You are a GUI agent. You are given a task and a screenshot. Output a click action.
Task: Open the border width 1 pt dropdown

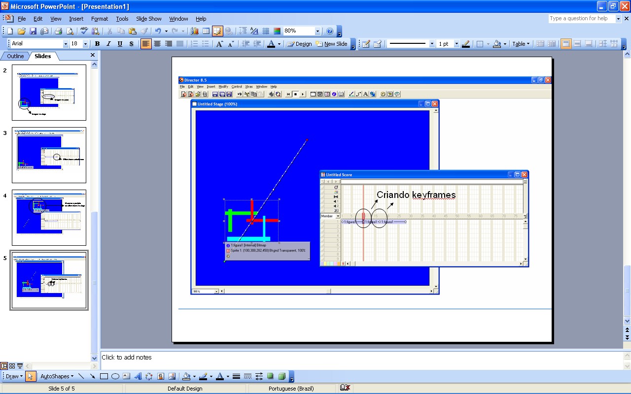(456, 44)
